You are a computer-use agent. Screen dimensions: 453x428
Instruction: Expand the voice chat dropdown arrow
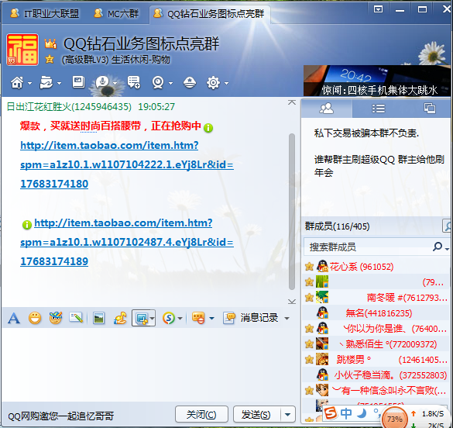(x=115, y=83)
